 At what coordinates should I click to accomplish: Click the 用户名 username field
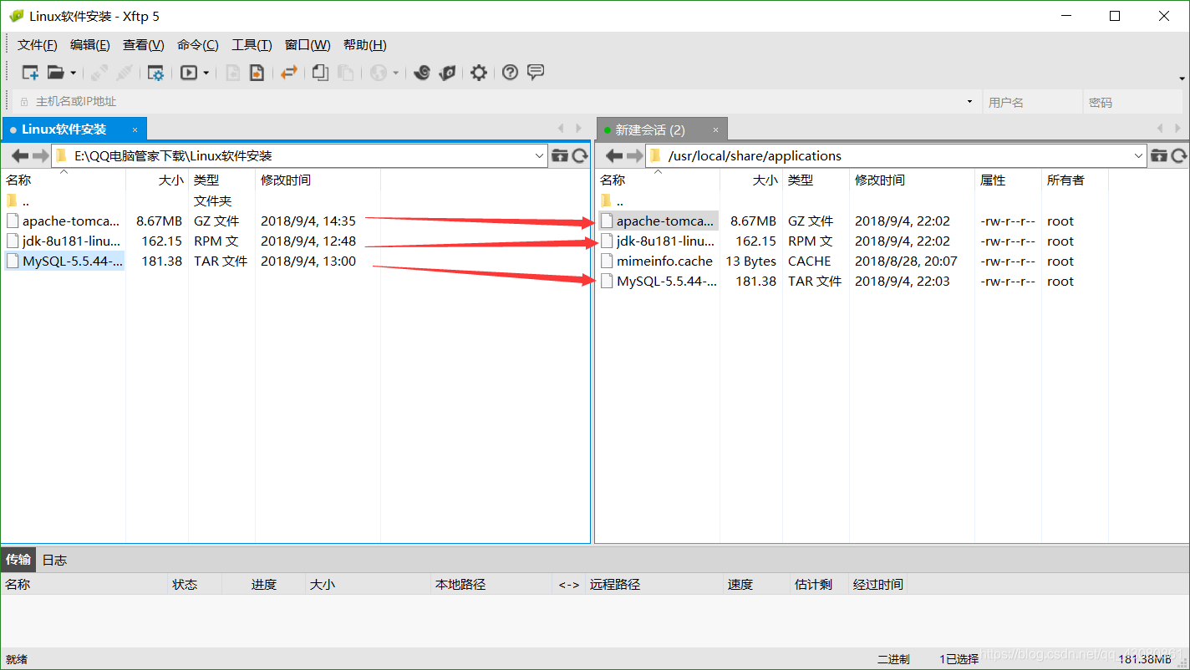pyautogui.click(x=1032, y=102)
